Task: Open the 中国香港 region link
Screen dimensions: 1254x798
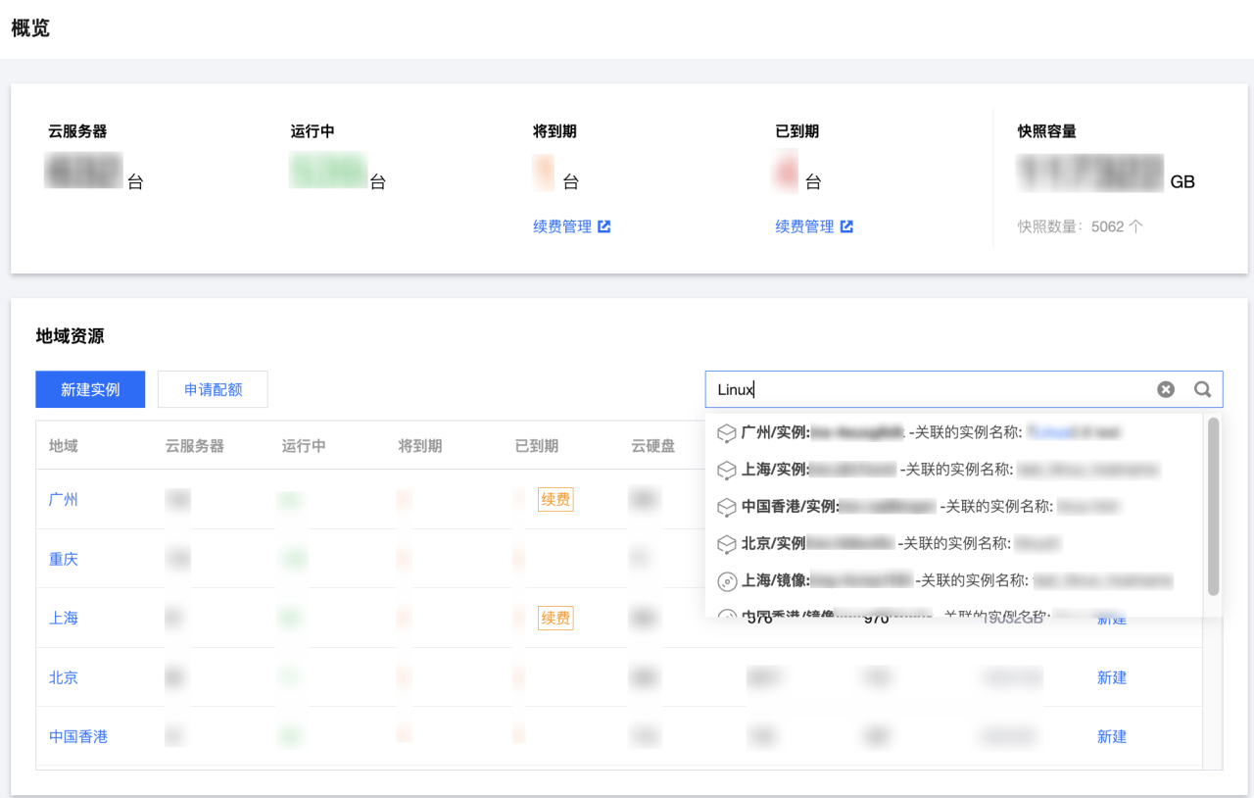Action: click(x=77, y=736)
